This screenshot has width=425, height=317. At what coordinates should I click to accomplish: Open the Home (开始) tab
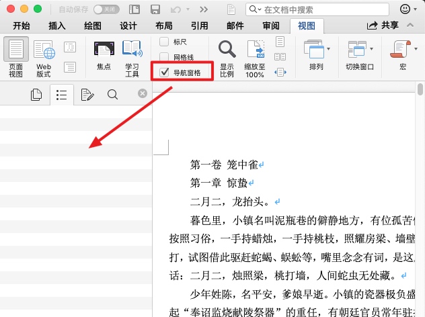pyautogui.click(x=21, y=26)
